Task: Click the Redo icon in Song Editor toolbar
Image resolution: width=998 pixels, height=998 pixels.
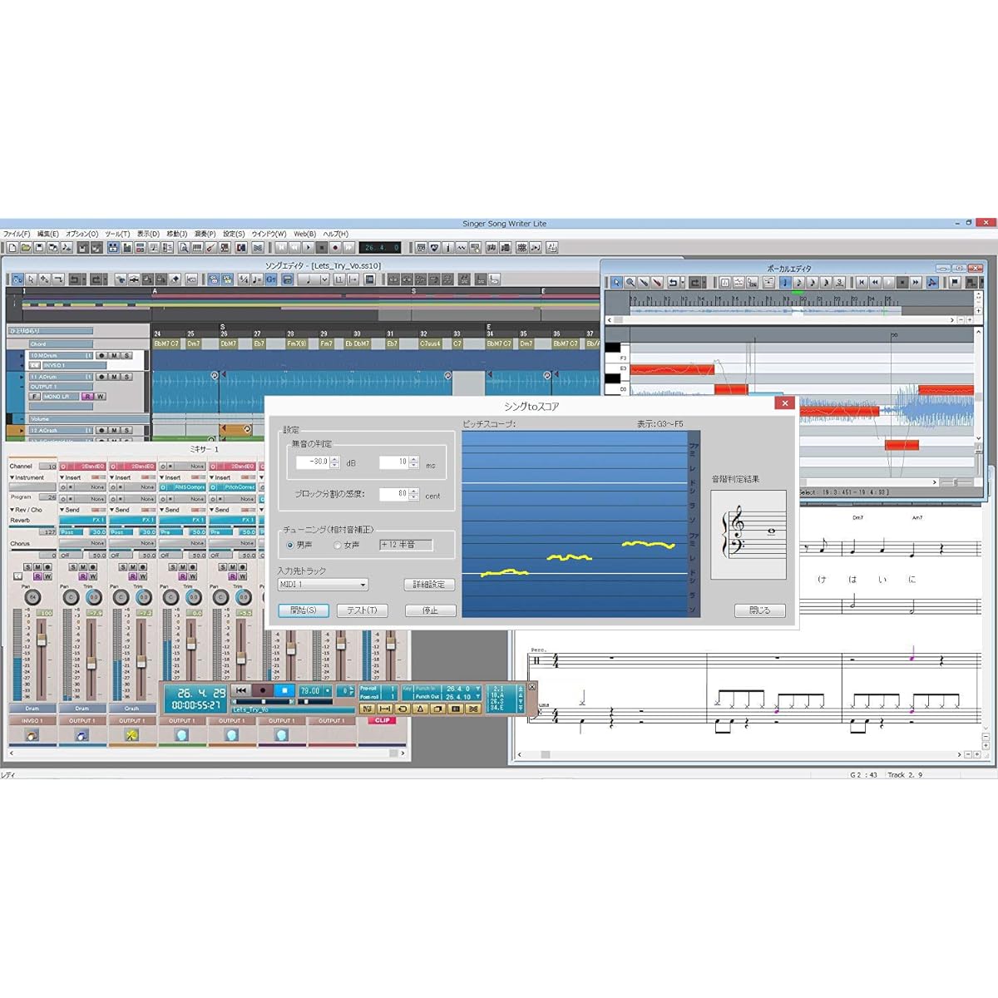Action: click(96, 279)
